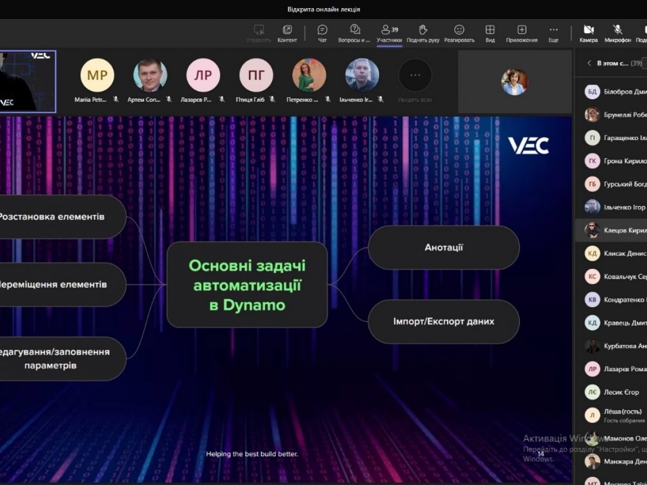Open the Еще more options menu

554,33
